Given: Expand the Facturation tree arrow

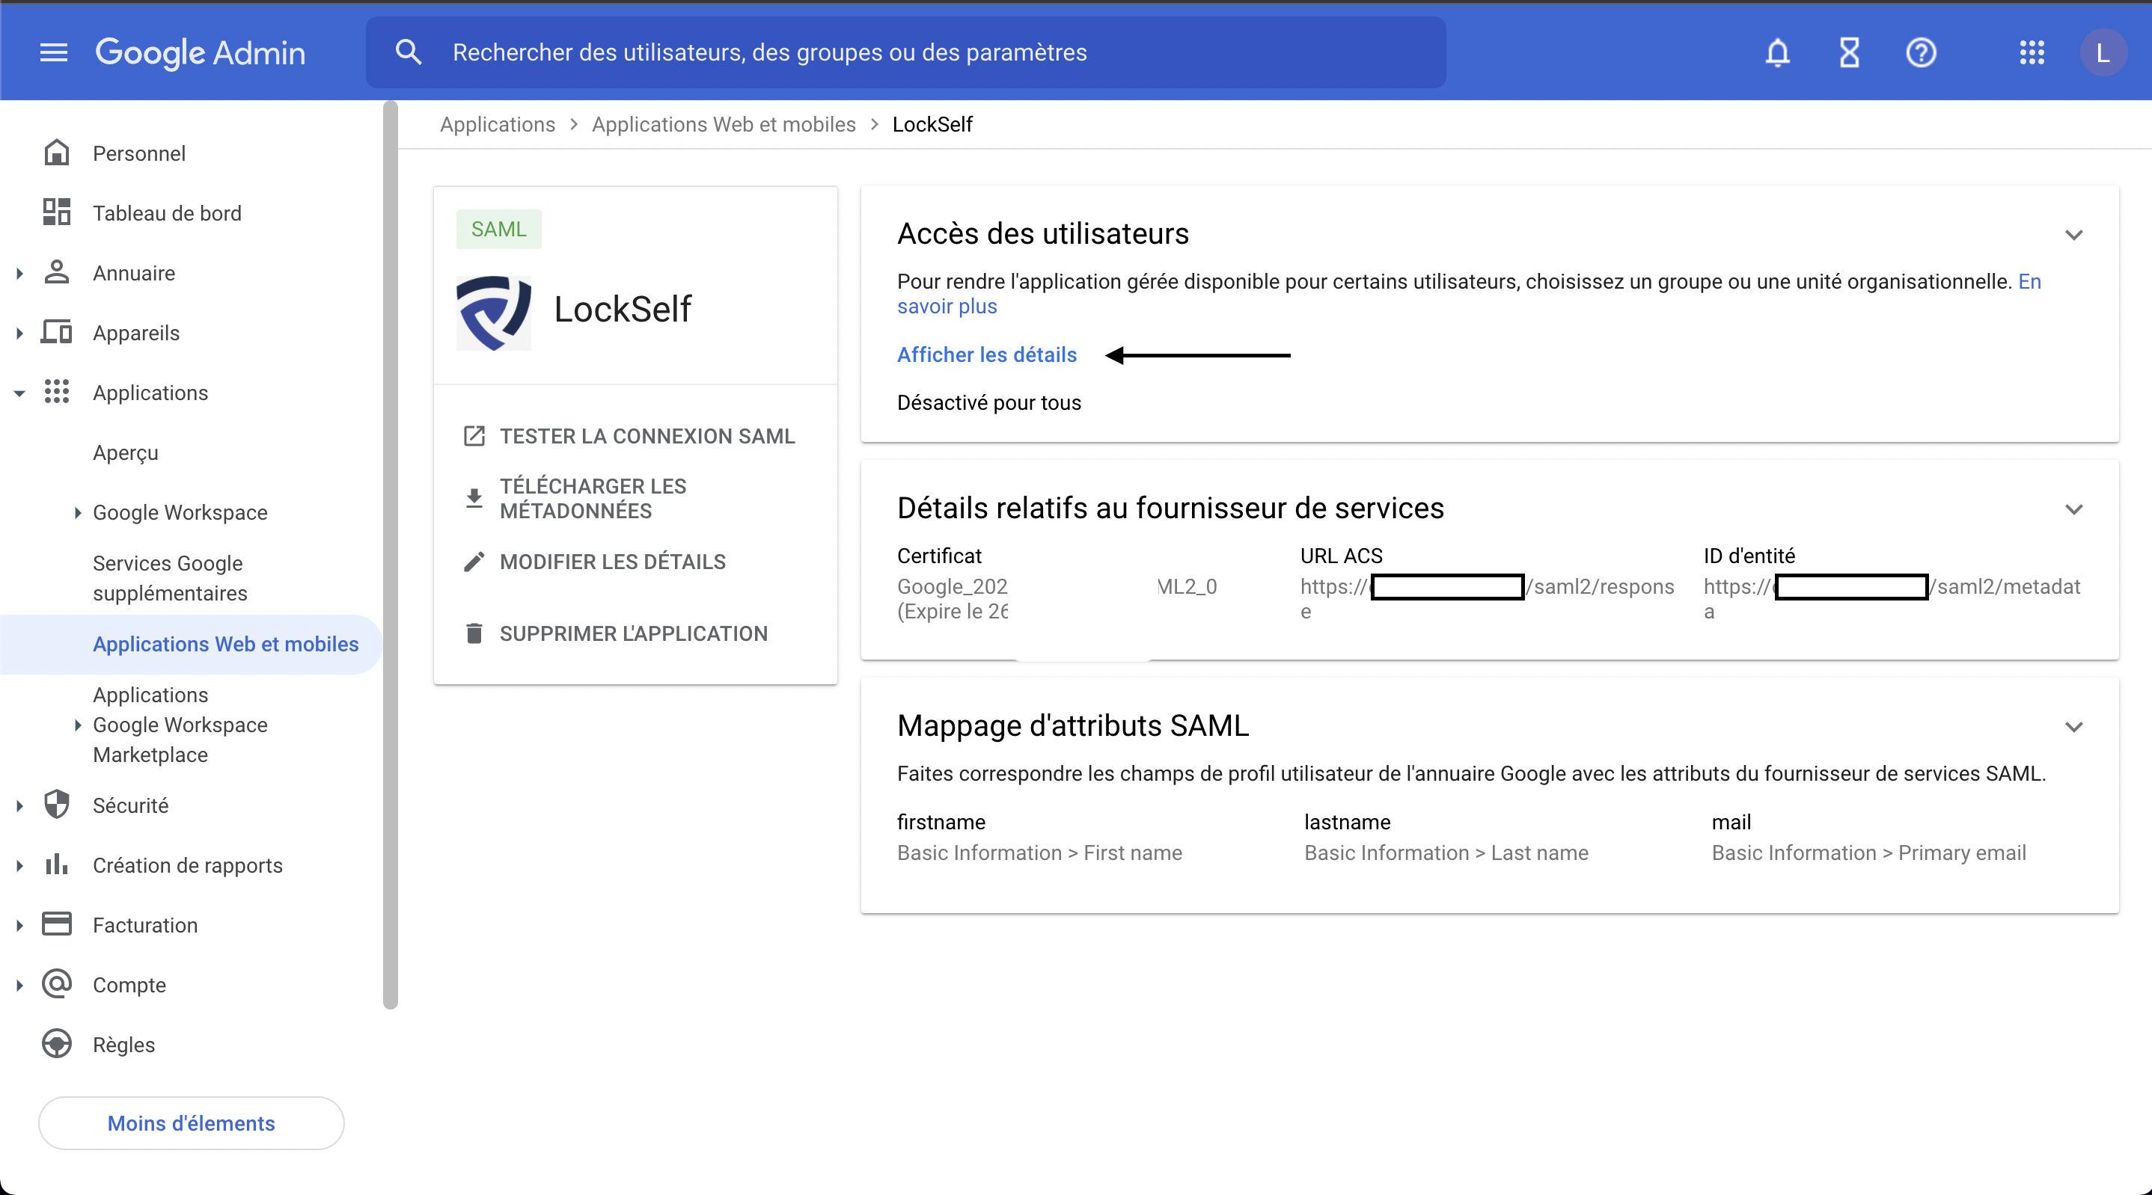Looking at the screenshot, I should pos(19,925).
